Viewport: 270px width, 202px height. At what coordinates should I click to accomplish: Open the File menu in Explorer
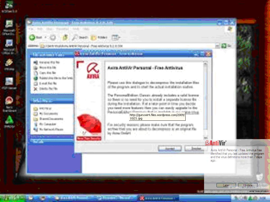pos(31,29)
